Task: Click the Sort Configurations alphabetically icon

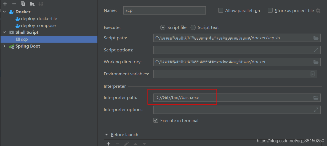Action: coord(41,4)
